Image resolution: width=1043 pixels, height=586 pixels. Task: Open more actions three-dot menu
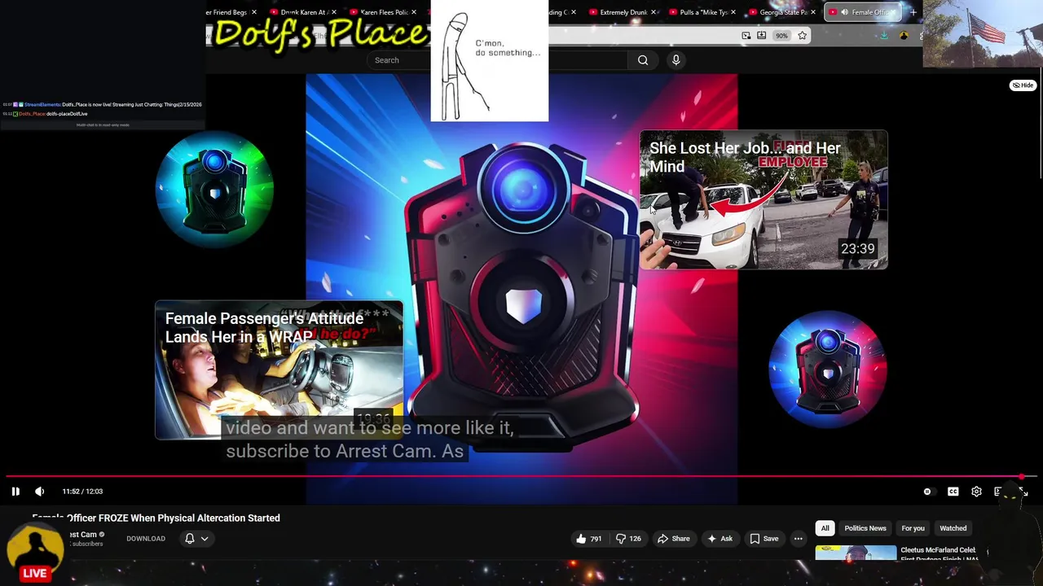click(x=799, y=539)
